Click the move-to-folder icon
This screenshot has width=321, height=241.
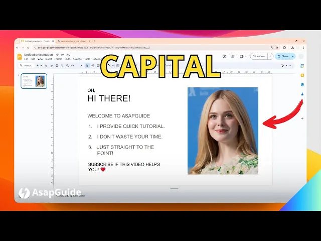click(63, 55)
